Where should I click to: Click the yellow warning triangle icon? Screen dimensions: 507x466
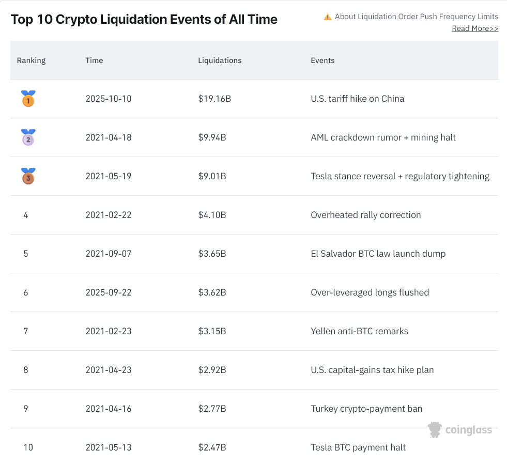point(327,16)
